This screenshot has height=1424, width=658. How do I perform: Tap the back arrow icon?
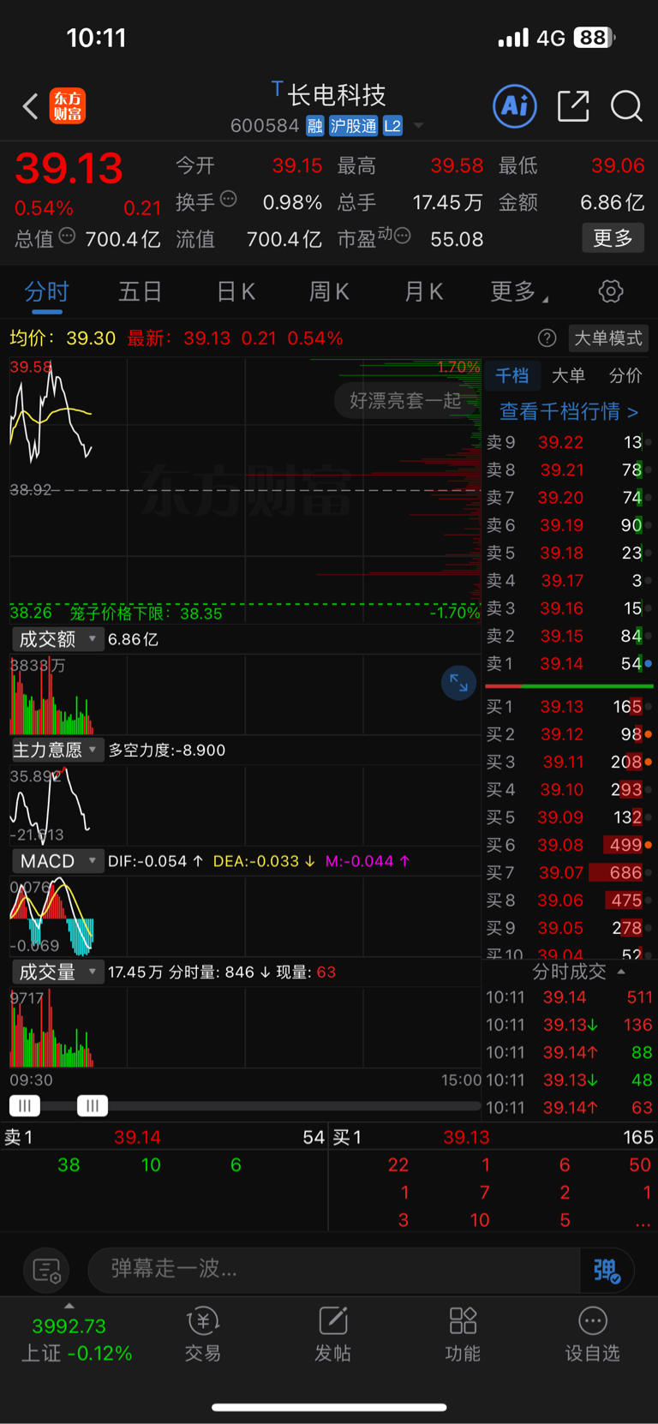pyautogui.click(x=30, y=106)
